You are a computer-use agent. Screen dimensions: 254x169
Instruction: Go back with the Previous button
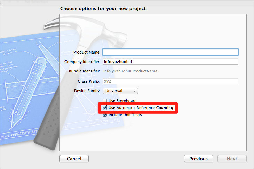[198, 159]
